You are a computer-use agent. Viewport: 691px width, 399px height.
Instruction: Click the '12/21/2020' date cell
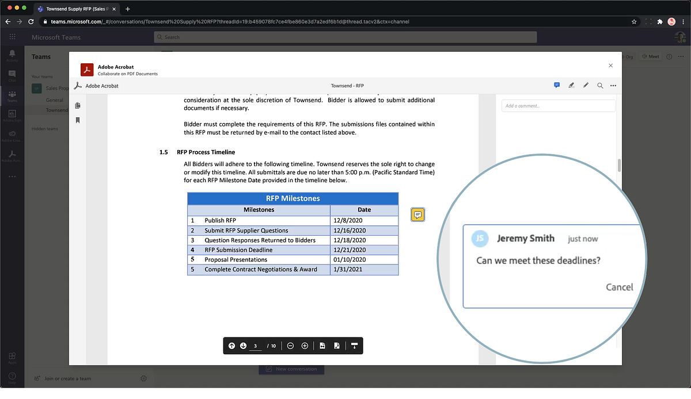pos(365,250)
